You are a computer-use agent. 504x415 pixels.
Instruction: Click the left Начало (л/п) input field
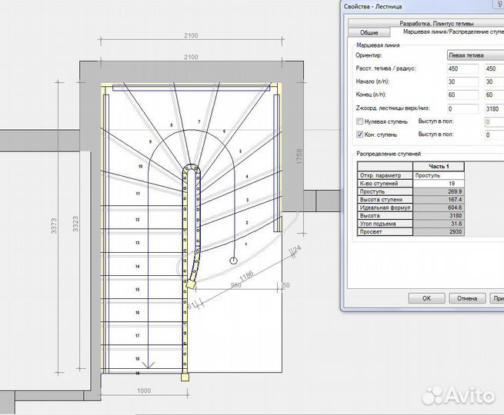pos(462,82)
